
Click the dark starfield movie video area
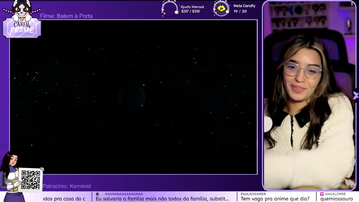(134, 97)
